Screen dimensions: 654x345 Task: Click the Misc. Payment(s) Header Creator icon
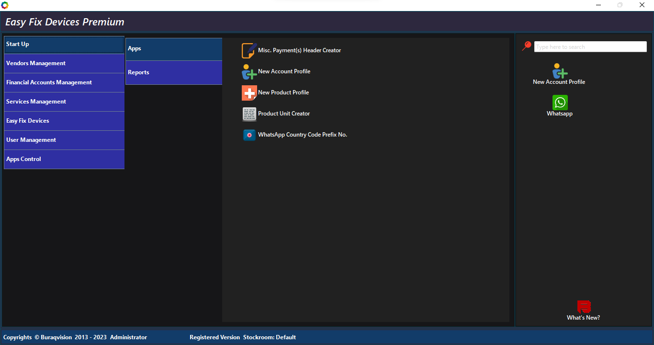249,51
